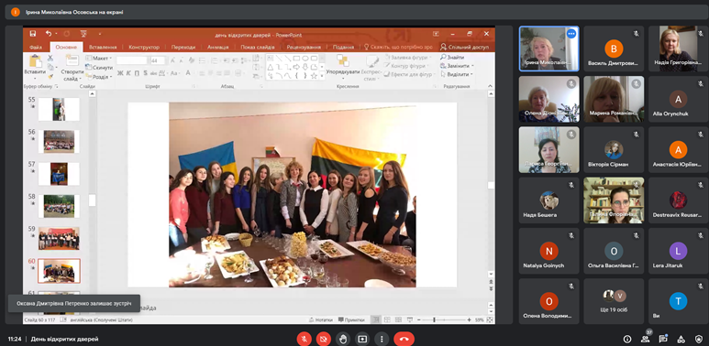Click the Cut scissors icon
709x346 pixels.
pos(50,59)
